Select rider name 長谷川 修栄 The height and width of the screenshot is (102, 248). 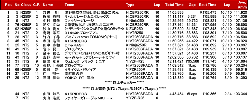[x=53, y=66]
